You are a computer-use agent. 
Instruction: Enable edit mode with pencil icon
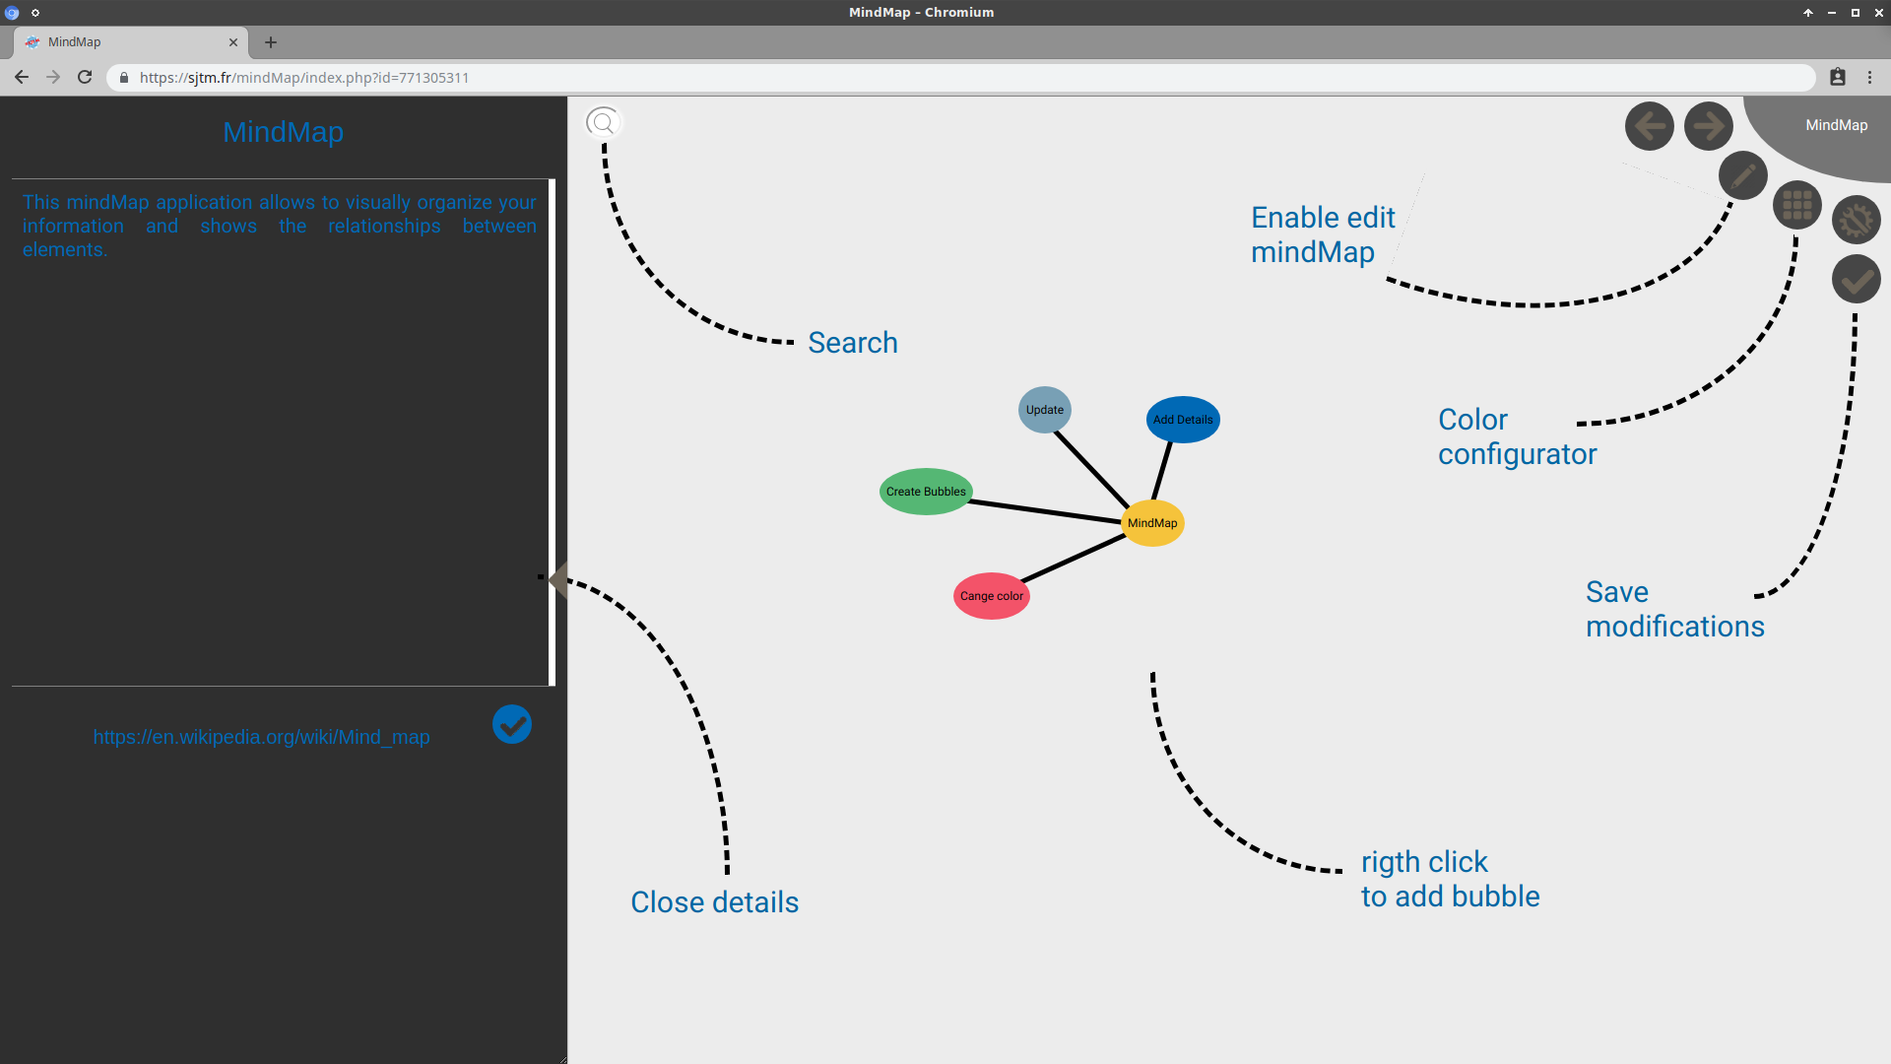[1742, 176]
